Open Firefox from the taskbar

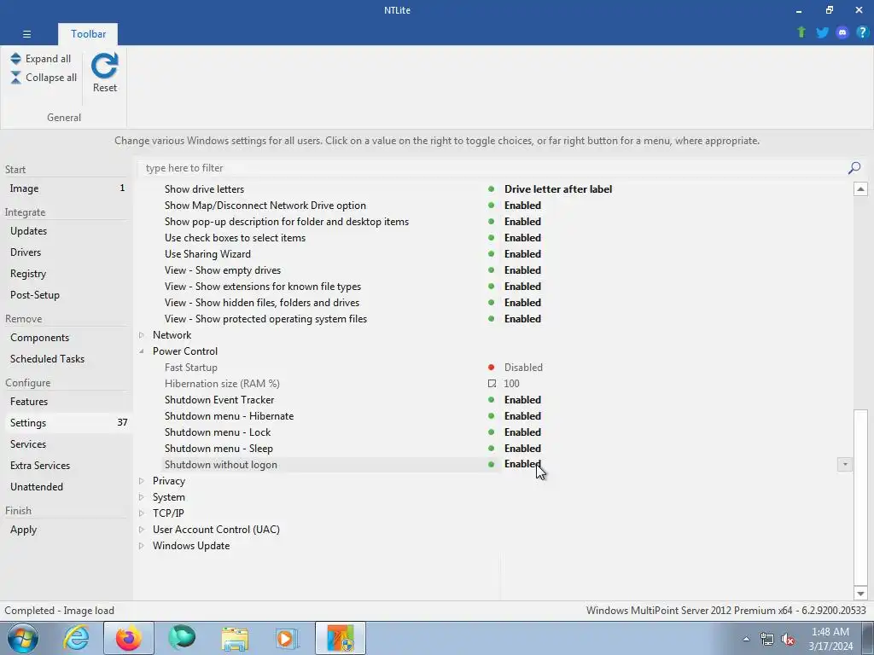128,638
